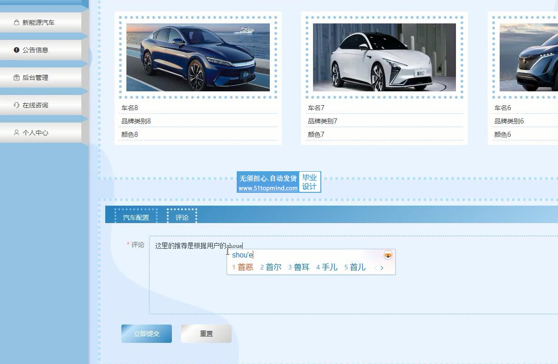Click the 颜色8 label
This screenshot has width=558, height=364.
coord(130,134)
